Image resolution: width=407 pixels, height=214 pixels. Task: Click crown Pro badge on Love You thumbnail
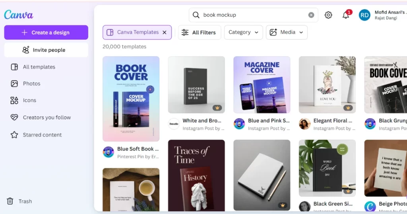tap(348, 108)
